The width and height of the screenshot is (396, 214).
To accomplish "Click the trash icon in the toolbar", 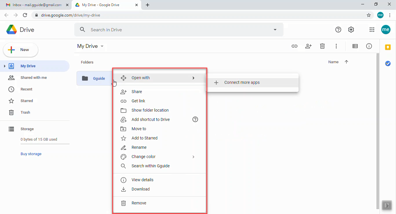I will click(x=322, y=46).
